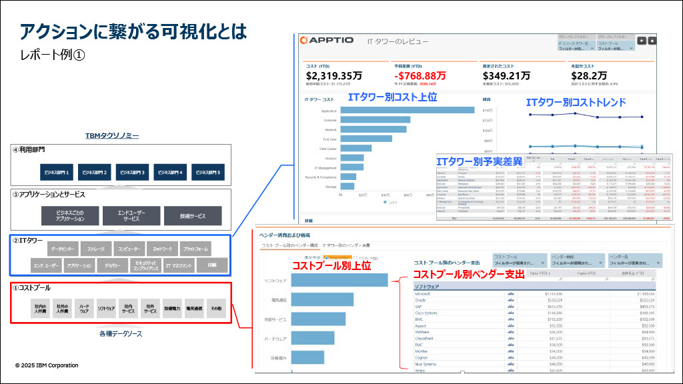Click the © 2025 IBM Corporation footer text
Viewport: 683px width, 384px height.
click(x=47, y=365)
